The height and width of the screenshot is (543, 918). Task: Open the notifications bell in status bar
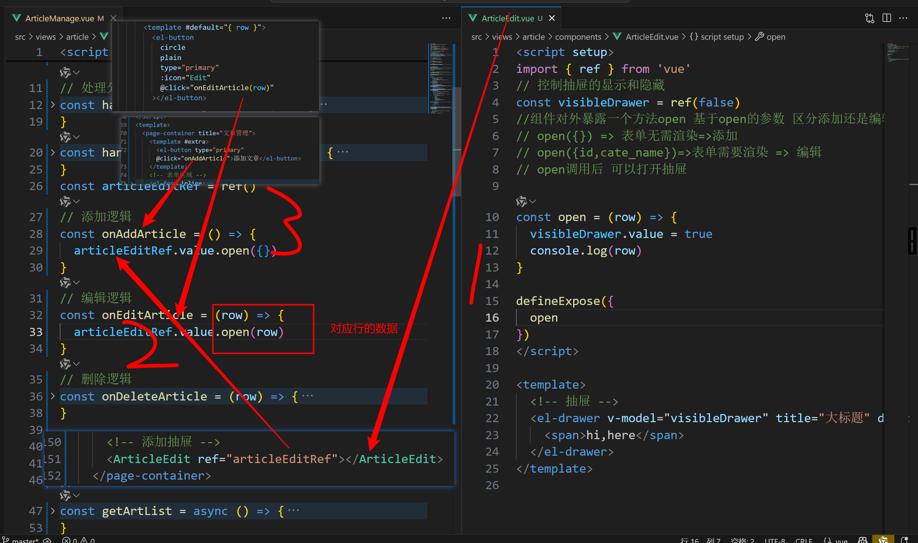(x=904, y=540)
